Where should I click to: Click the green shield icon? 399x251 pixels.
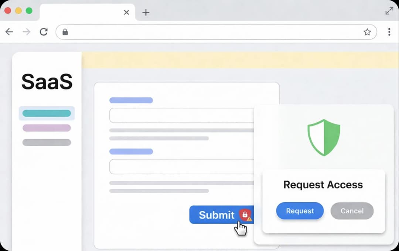[x=324, y=137]
